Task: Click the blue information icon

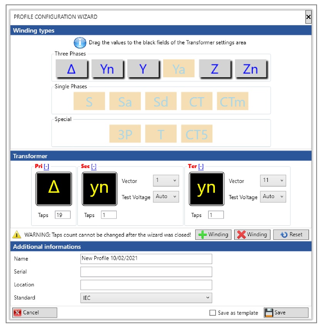Action: 80,43
